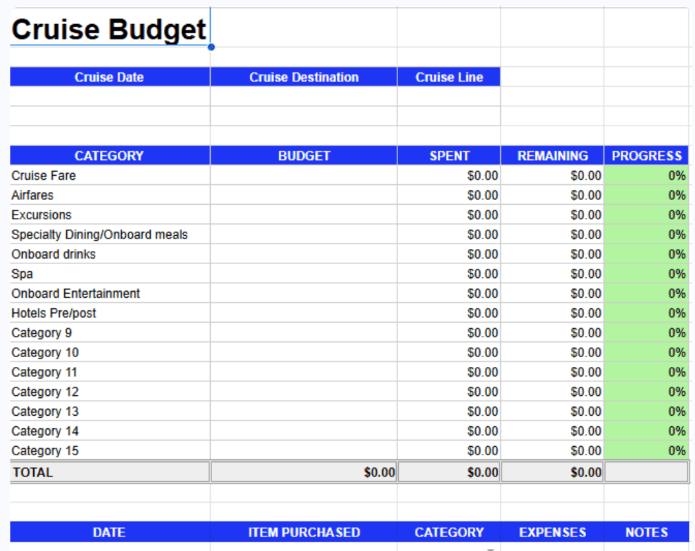Image resolution: width=695 pixels, height=551 pixels.
Task: Select the REMAINING column header
Action: (x=552, y=155)
